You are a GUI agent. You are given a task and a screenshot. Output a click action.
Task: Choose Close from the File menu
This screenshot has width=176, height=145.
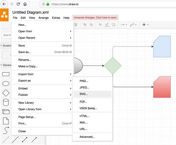coord(42,131)
